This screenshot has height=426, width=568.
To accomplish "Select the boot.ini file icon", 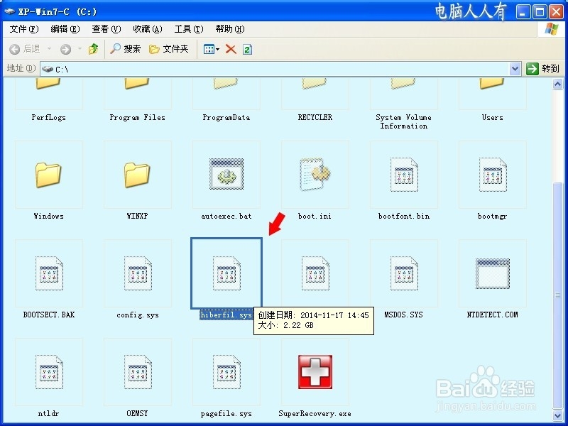I will coord(315,174).
